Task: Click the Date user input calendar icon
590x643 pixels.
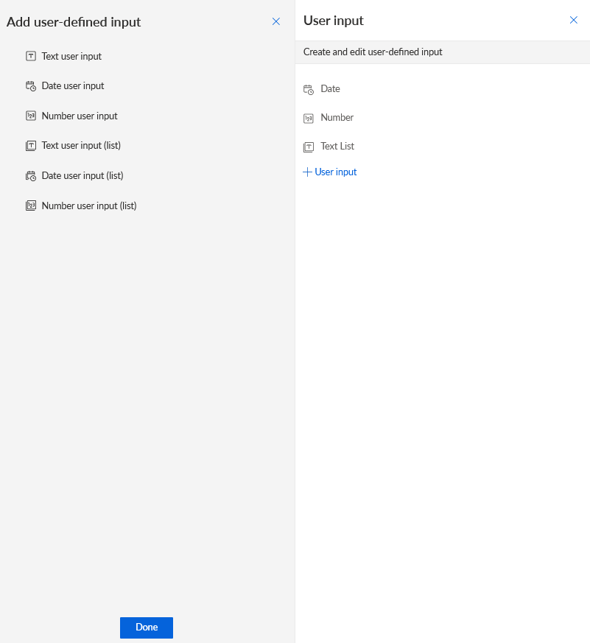Action: pos(31,86)
